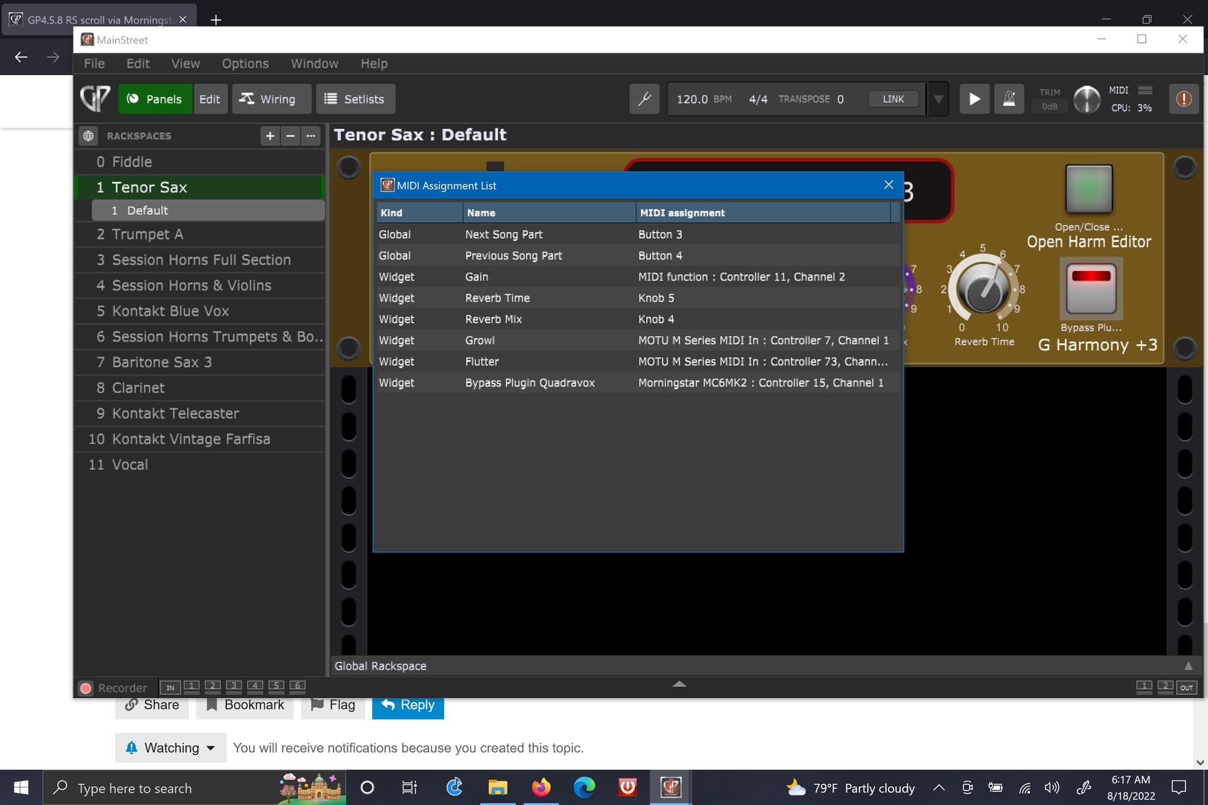Image resolution: width=1208 pixels, height=805 pixels.
Task: Open the Watching notification dropdown
Action: (x=171, y=748)
